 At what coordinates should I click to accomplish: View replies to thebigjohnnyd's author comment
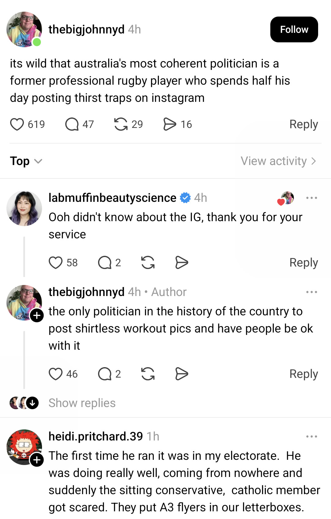pyautogui.click(x=105, y=374)
